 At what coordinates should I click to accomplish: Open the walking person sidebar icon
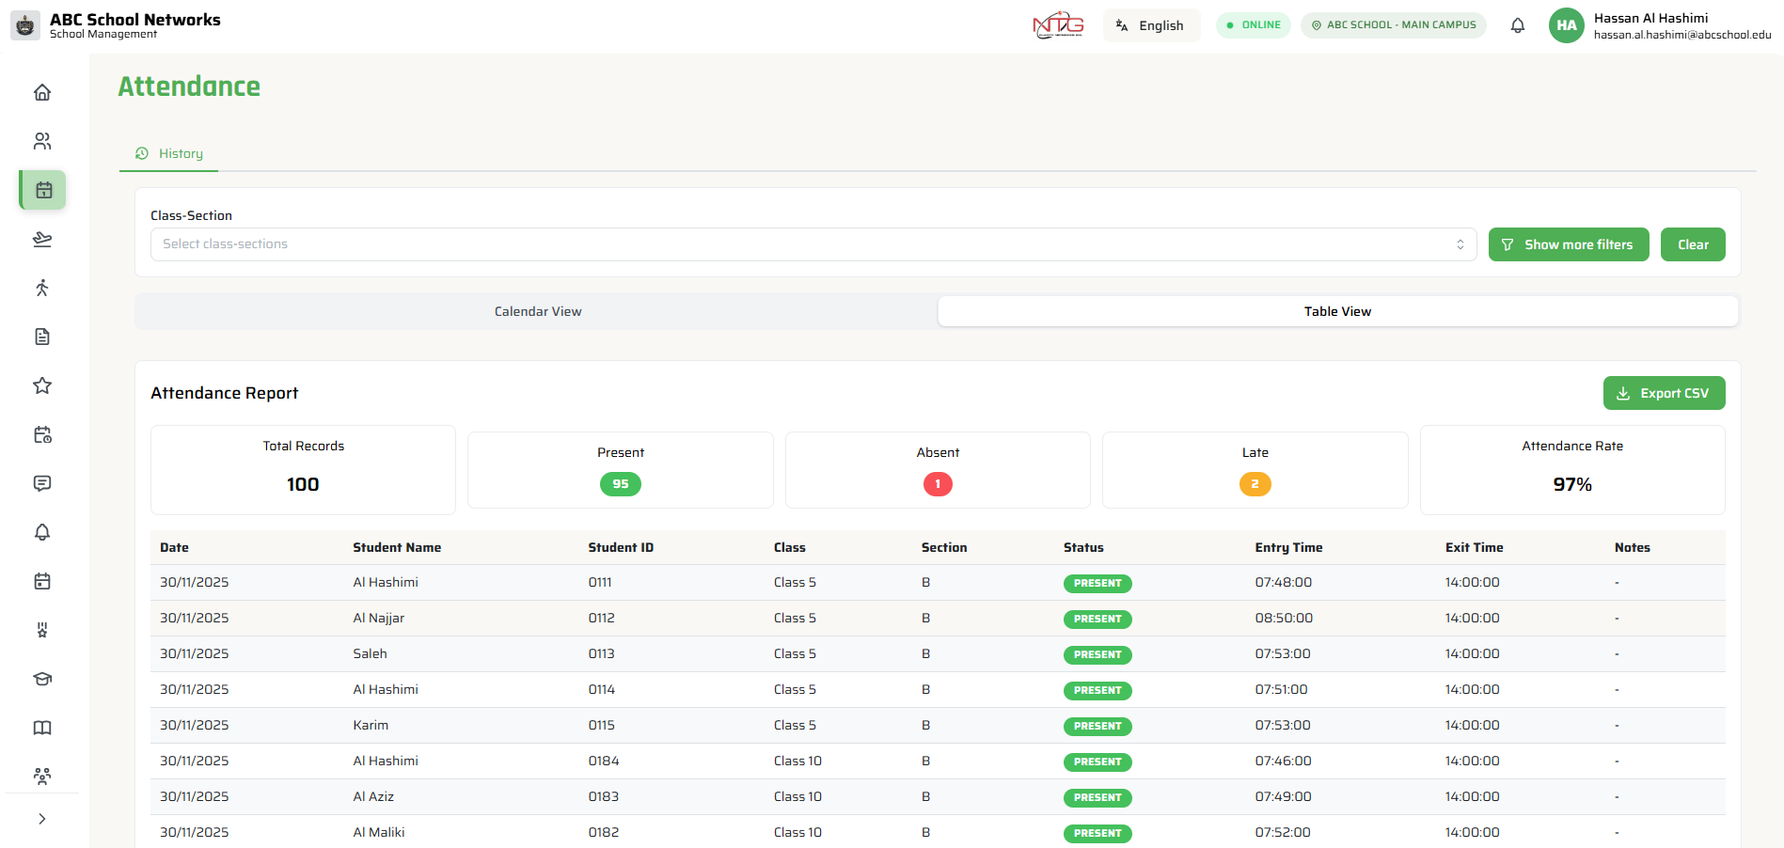point(42,288)
